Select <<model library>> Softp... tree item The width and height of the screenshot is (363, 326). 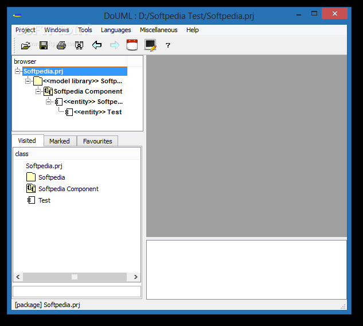pos(83,81)
